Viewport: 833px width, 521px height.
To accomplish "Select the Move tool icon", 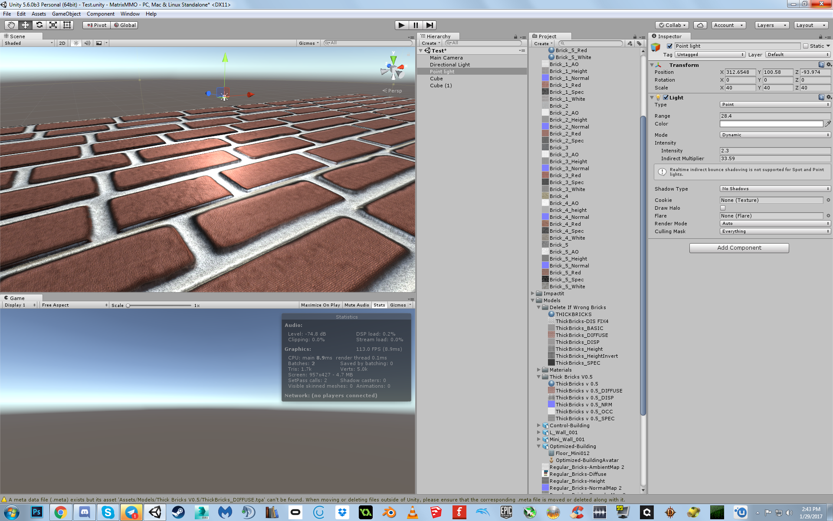I will [25, 25].
